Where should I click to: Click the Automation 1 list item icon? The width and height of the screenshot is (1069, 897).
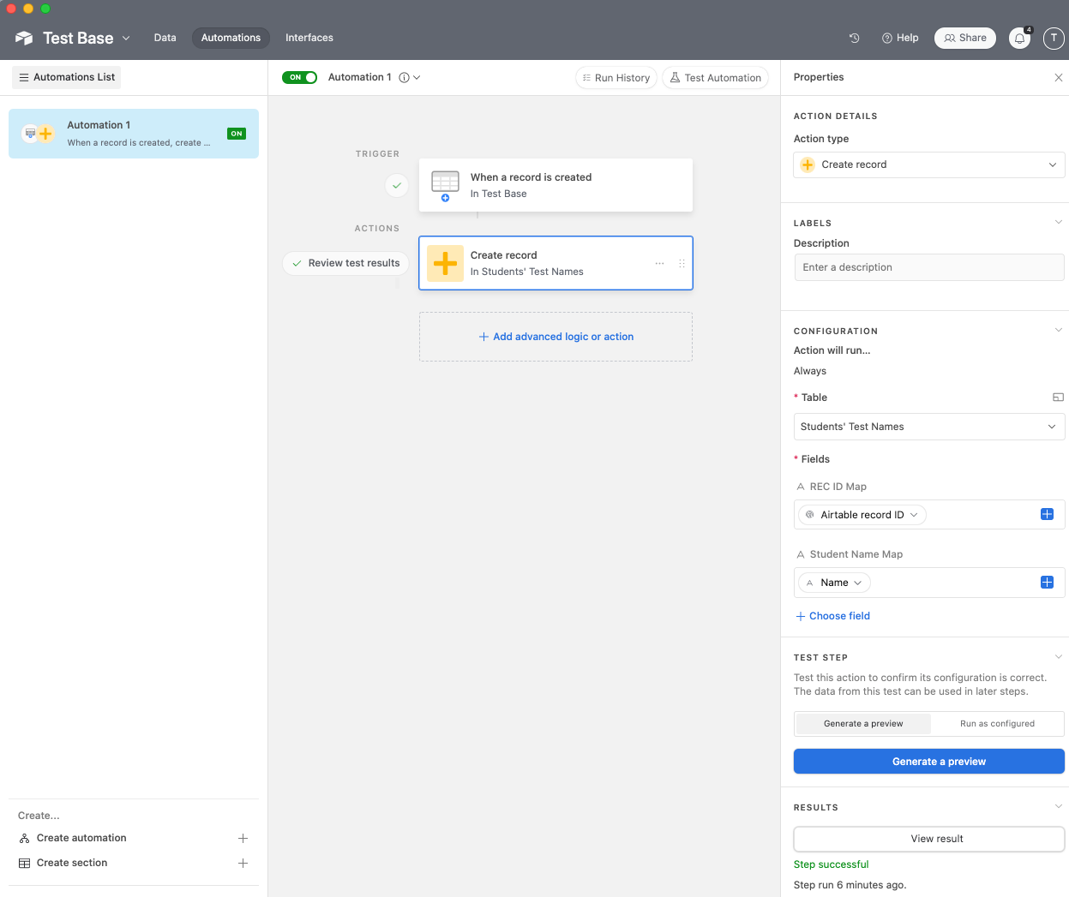click(x=38, y=134)
